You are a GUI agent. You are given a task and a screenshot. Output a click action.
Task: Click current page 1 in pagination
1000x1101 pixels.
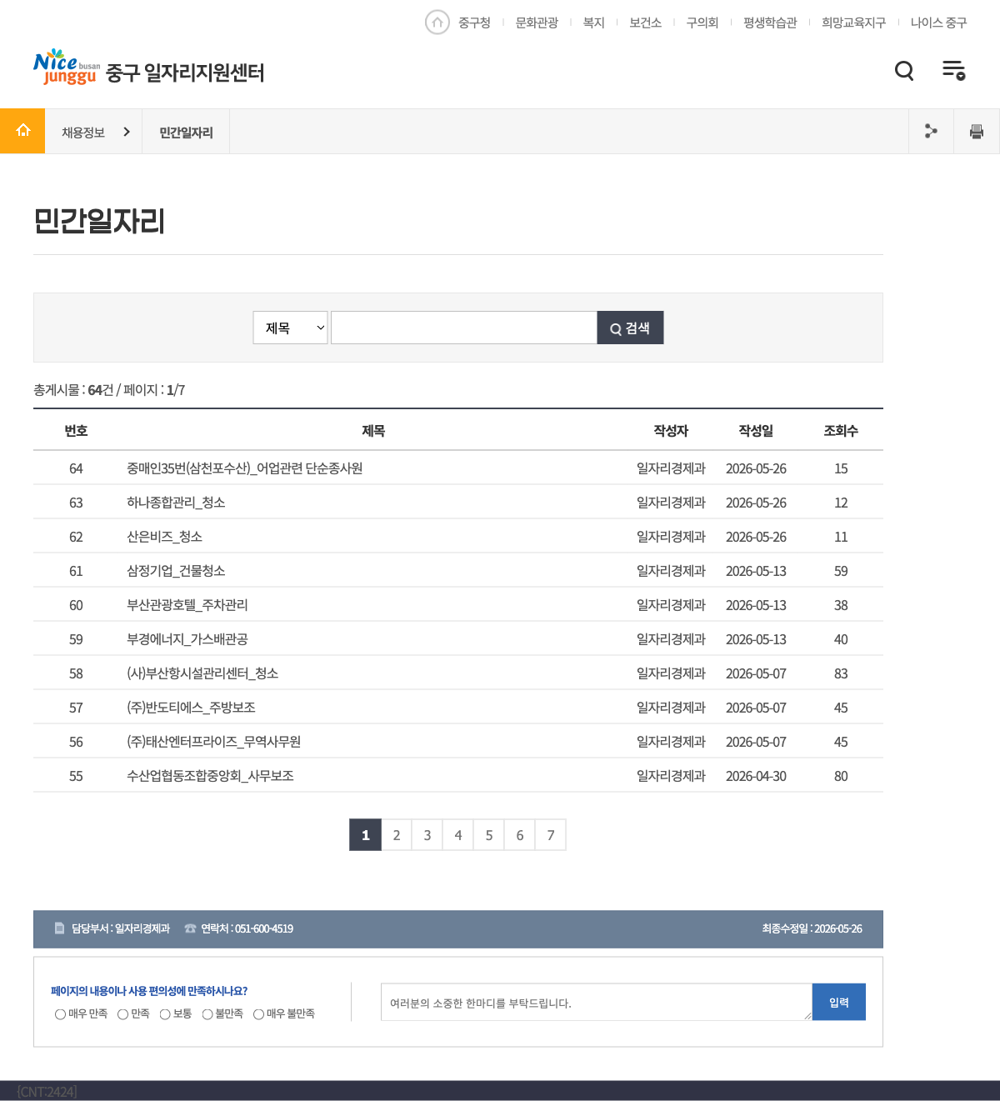[365, 835]
